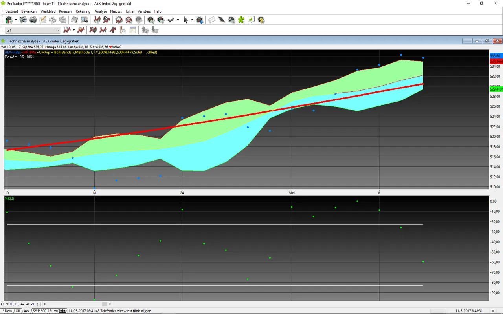Image resolution: width=503 pixels, height=314 pixels.
Task: Click the yellow help face icon
Action: click(261, 20)
